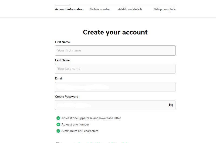
Task: Go to the Additional details step
Action: click(x=130, y=9)
